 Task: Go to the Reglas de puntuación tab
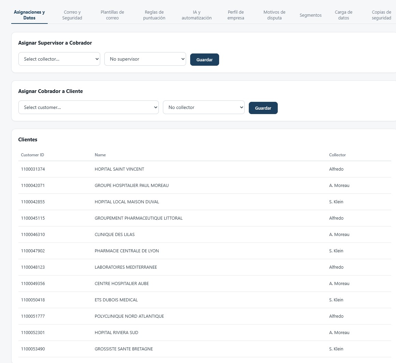click(x=154, y=15)
